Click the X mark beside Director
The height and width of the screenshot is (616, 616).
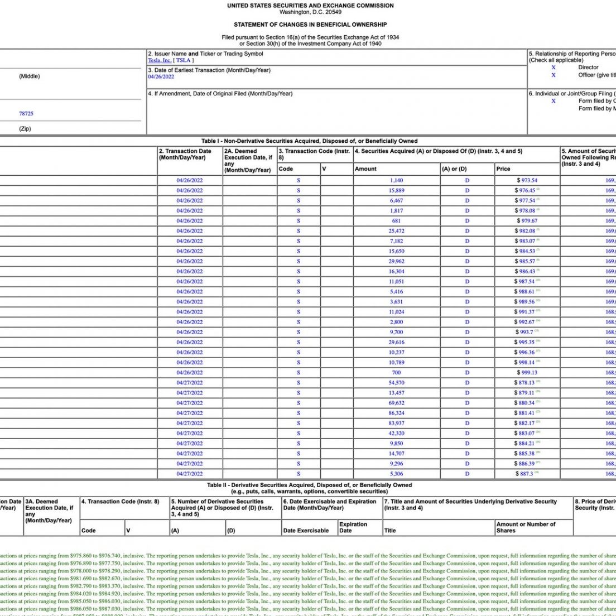click(x=554, y=68)
